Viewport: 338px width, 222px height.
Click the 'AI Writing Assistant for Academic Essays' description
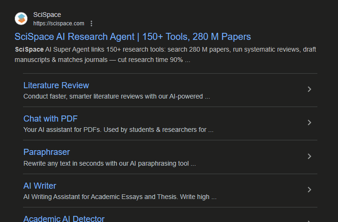coord(120,197)
